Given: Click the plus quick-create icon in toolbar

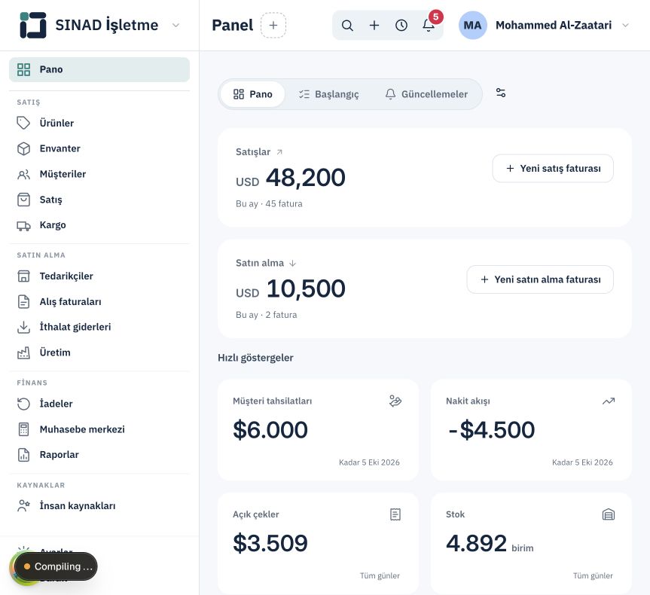Looking at the screenshot, I should [374, 26].
